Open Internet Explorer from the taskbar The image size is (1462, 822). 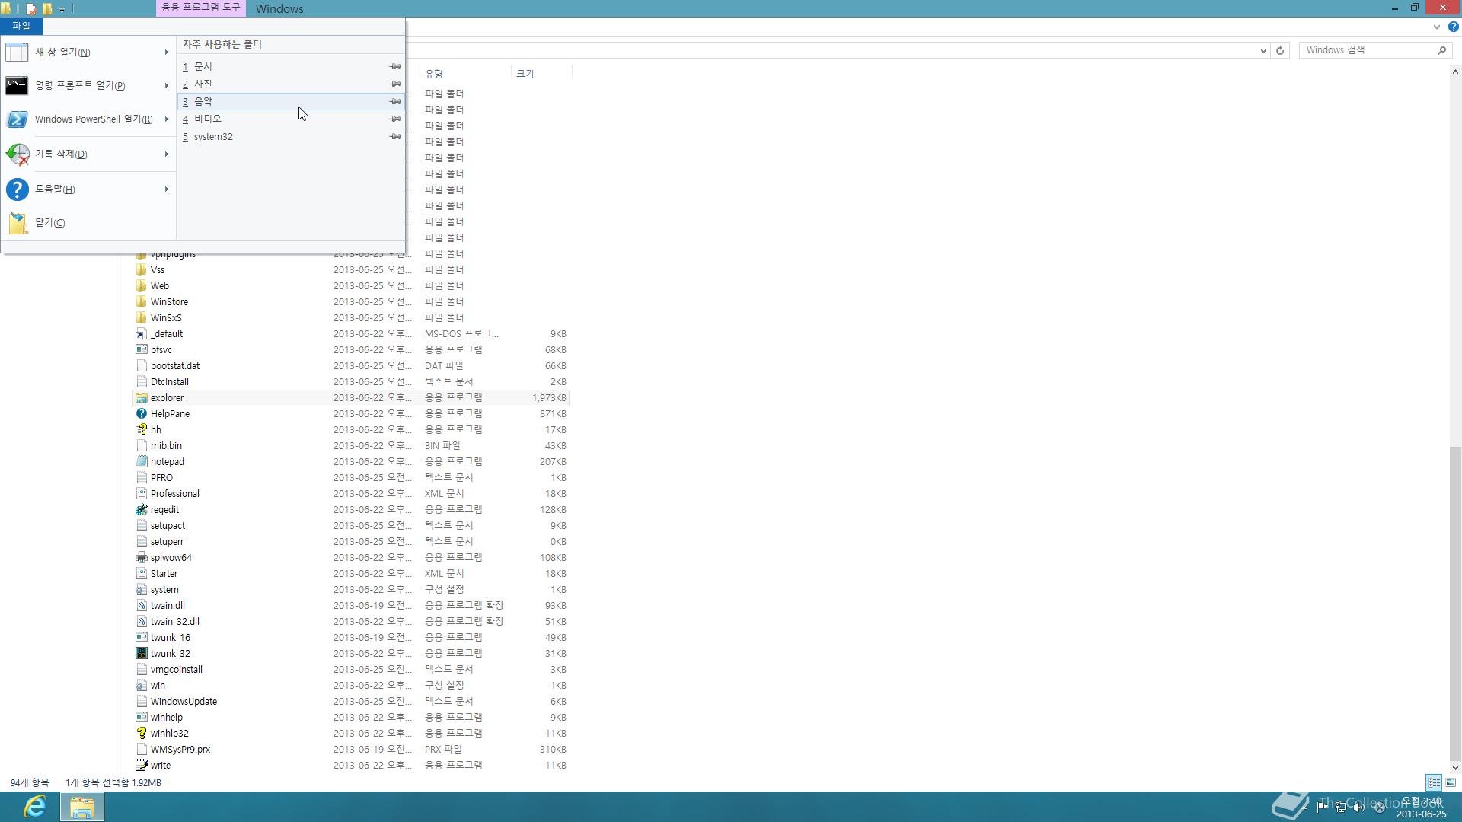[x=35, y=806]
